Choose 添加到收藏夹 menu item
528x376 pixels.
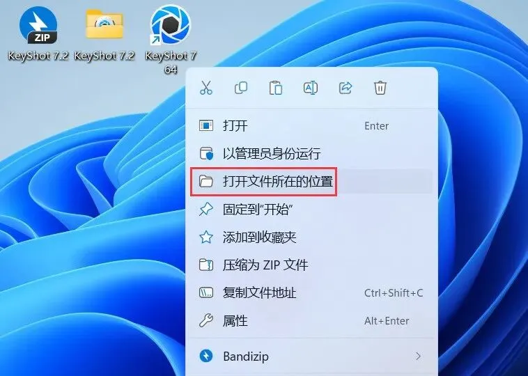pyautogui.click(x=312, y=237)
